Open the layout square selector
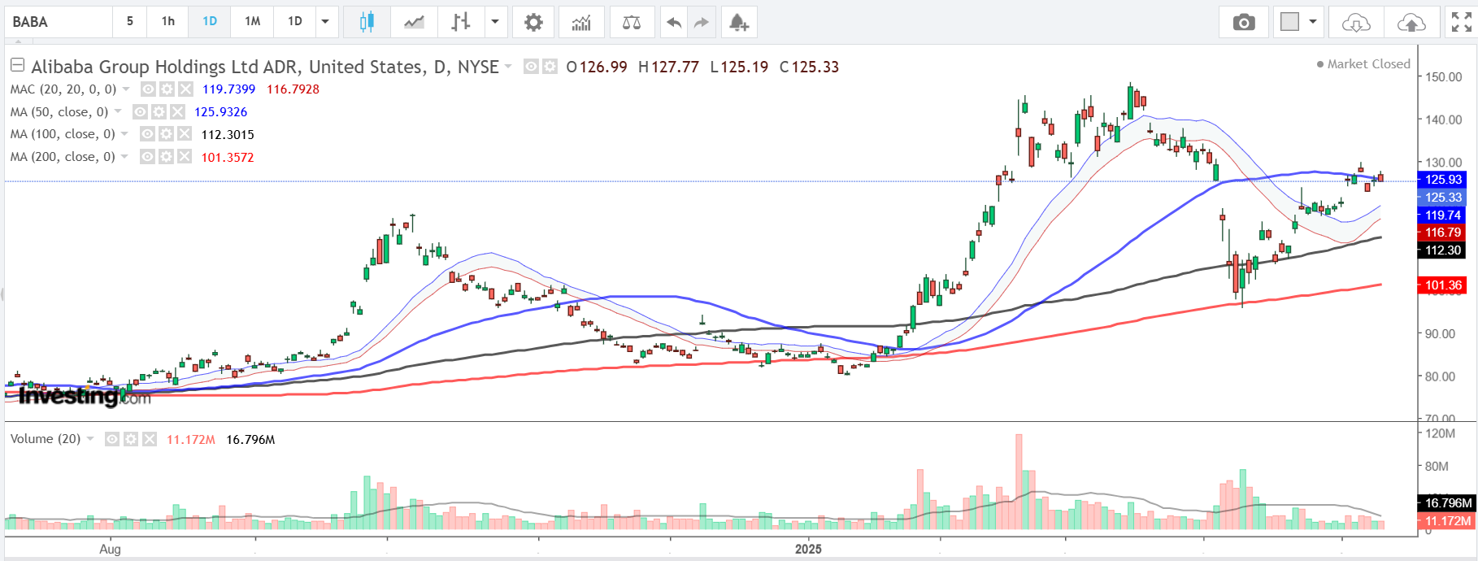The image size is (1478, 561). click(1290, 22)
